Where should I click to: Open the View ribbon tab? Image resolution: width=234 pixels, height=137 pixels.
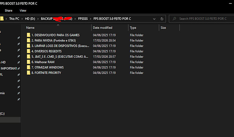(x=23, y=11)
